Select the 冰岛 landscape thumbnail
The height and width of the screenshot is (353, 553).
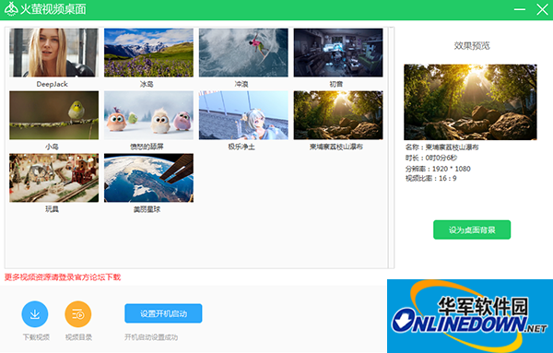coord(148,53)
